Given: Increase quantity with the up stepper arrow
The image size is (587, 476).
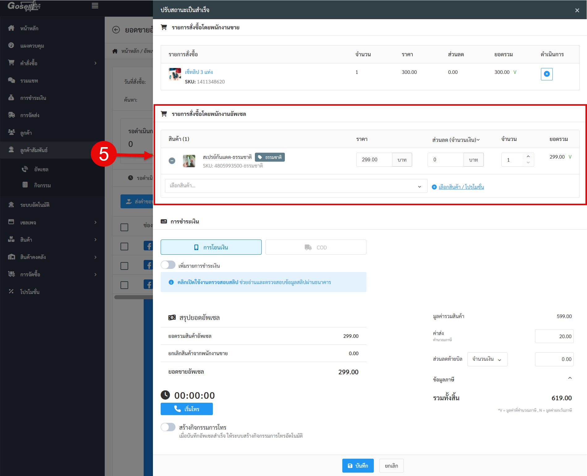Looking at the screenshot, I should pyautogui.click(x=528, y=157).
